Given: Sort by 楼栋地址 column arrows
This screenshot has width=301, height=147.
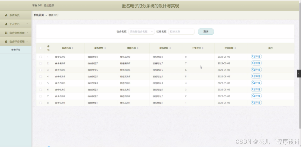Looking at the screenshot, I should click(x=170, y=48).
